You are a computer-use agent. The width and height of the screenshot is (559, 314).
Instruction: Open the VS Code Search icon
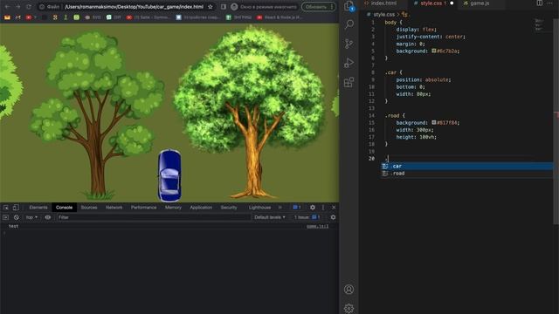349,24
